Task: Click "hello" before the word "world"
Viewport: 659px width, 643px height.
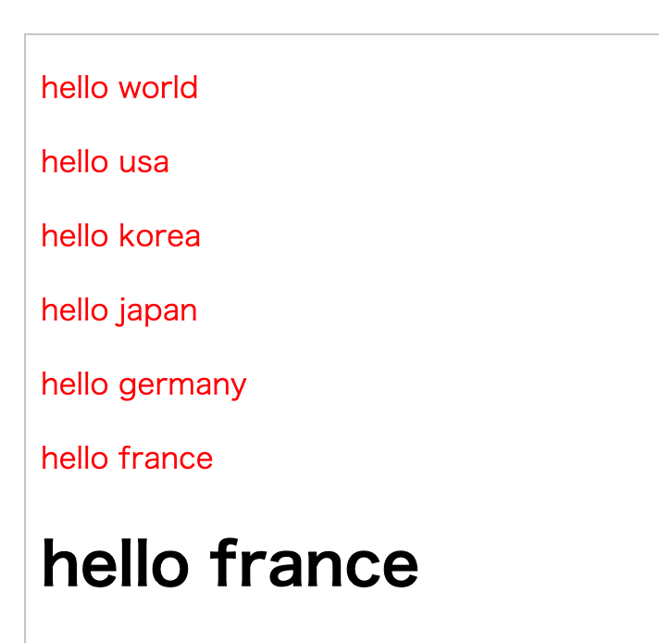Action: 75,87
